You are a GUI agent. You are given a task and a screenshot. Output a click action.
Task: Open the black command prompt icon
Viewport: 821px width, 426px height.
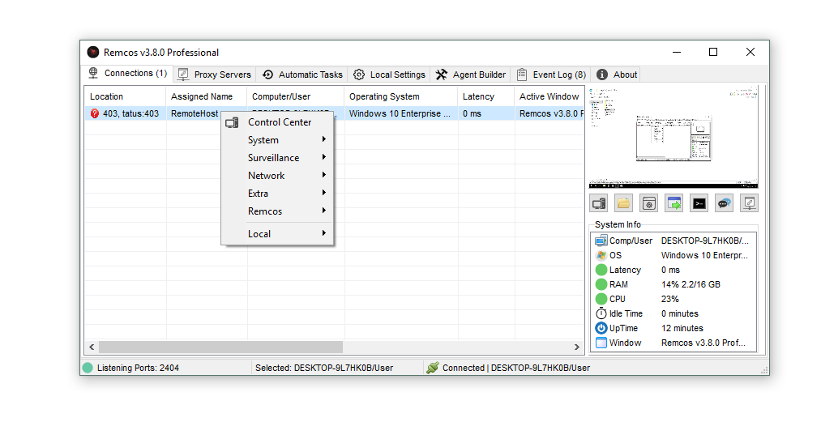(699, 203)
